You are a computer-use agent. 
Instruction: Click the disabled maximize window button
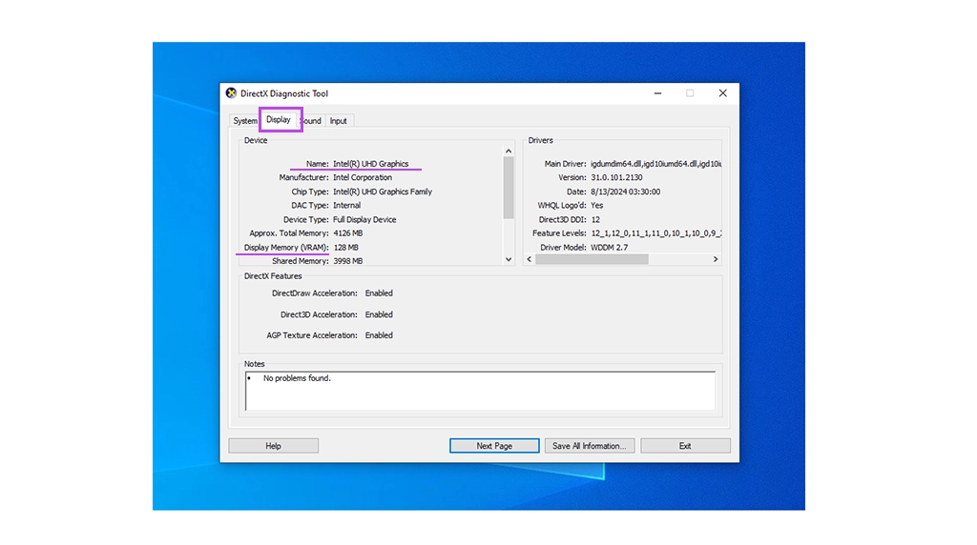690,93
